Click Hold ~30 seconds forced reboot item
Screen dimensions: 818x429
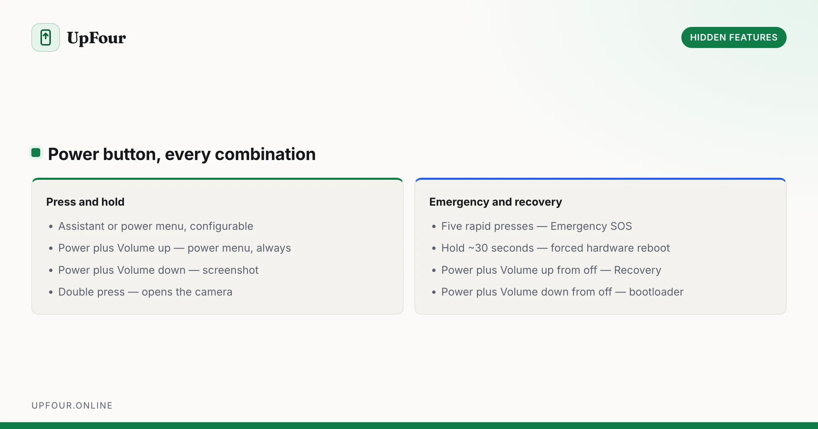click(556, 248)
